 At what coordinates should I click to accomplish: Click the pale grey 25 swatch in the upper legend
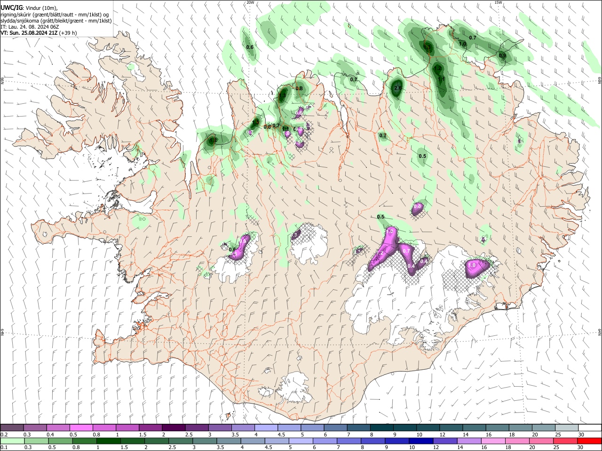[x=566, y=428]
